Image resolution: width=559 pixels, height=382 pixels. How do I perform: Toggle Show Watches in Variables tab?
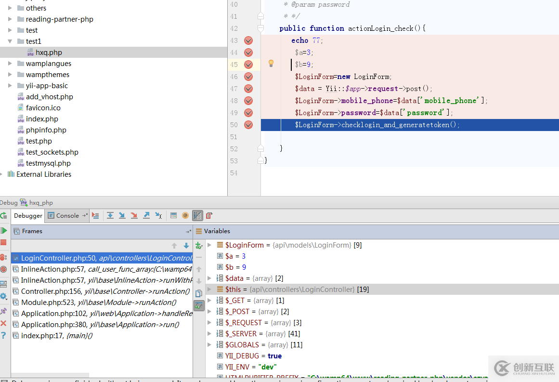[x=199, y=306]
